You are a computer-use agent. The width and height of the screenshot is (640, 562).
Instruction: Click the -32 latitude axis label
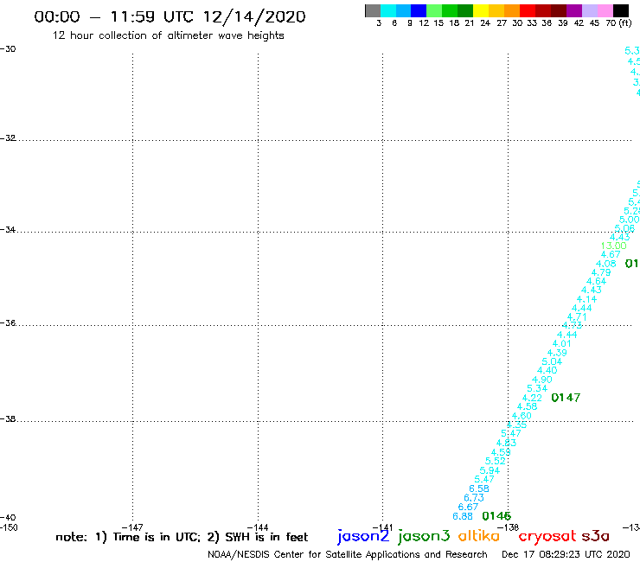tap(8, 138)
